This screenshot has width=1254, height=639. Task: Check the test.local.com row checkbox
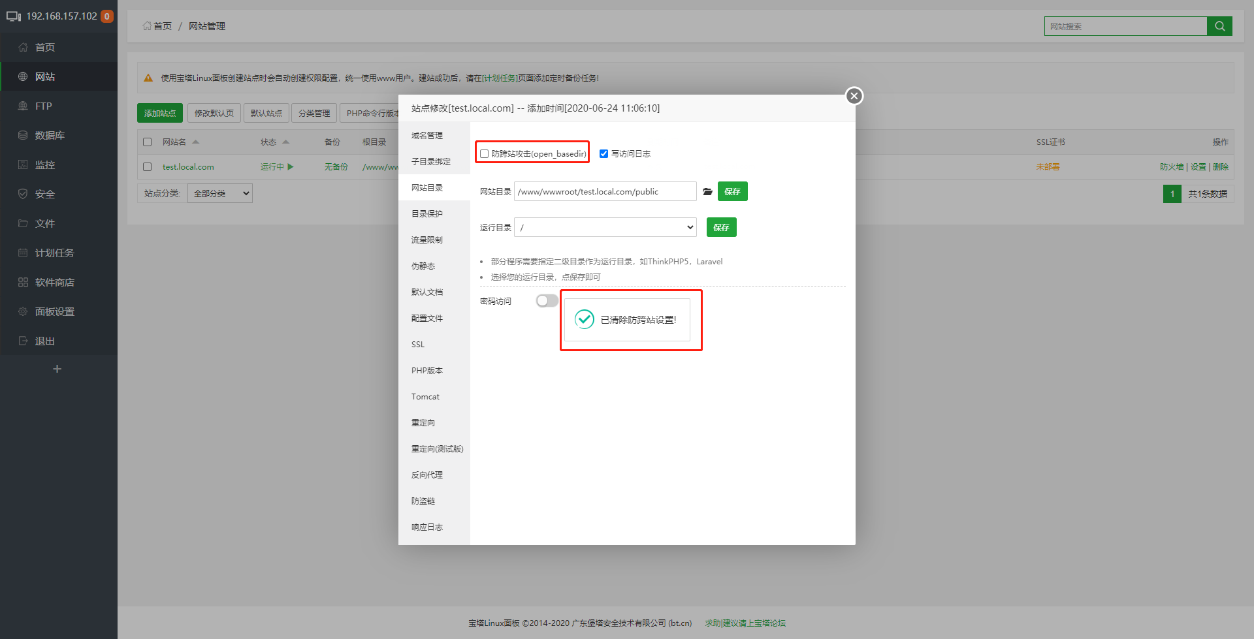pos(148,166)
